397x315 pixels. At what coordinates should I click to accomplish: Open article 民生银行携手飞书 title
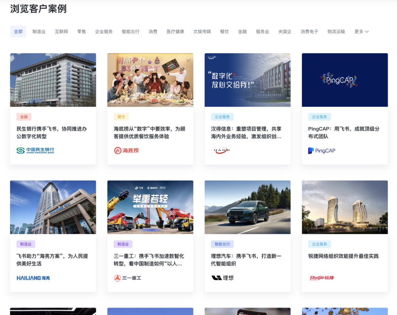point(52,132)
